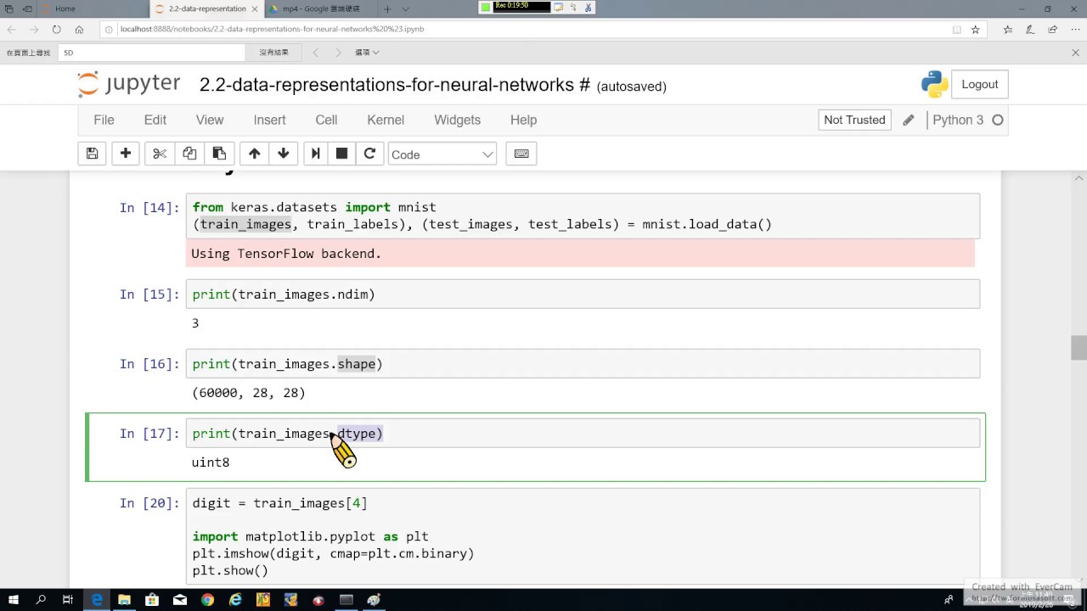Click the mnist import code cell

pyautogui.click(x=583, y=216)
